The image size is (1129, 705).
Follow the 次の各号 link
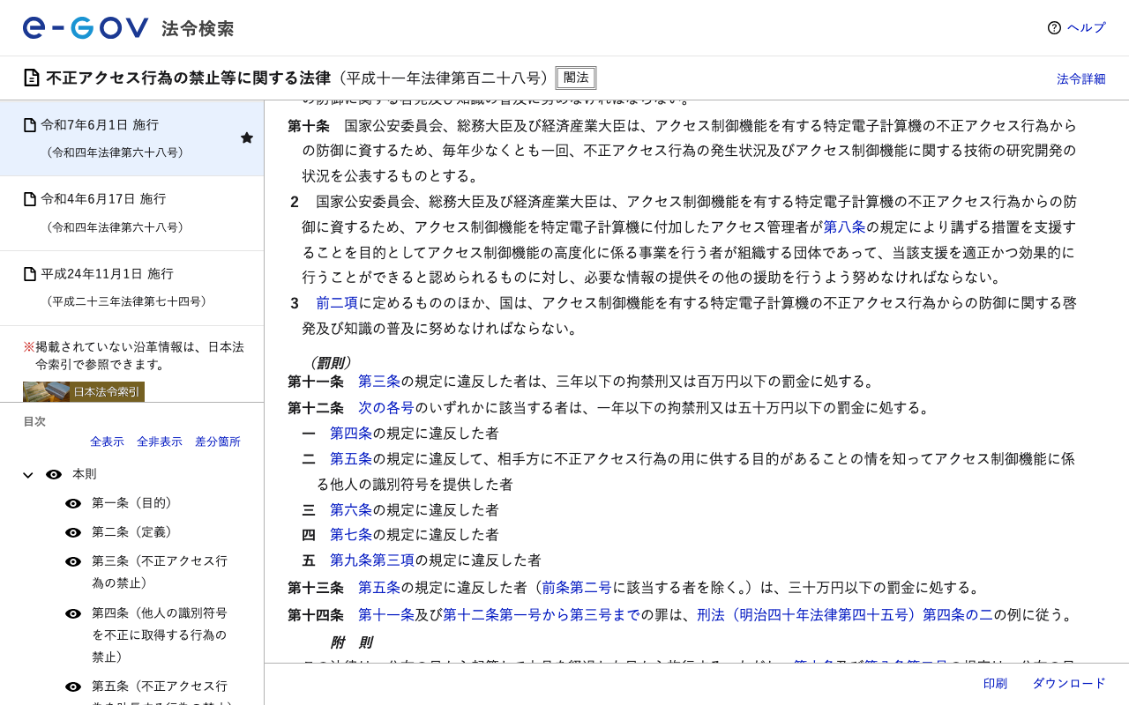click(386, 407)
